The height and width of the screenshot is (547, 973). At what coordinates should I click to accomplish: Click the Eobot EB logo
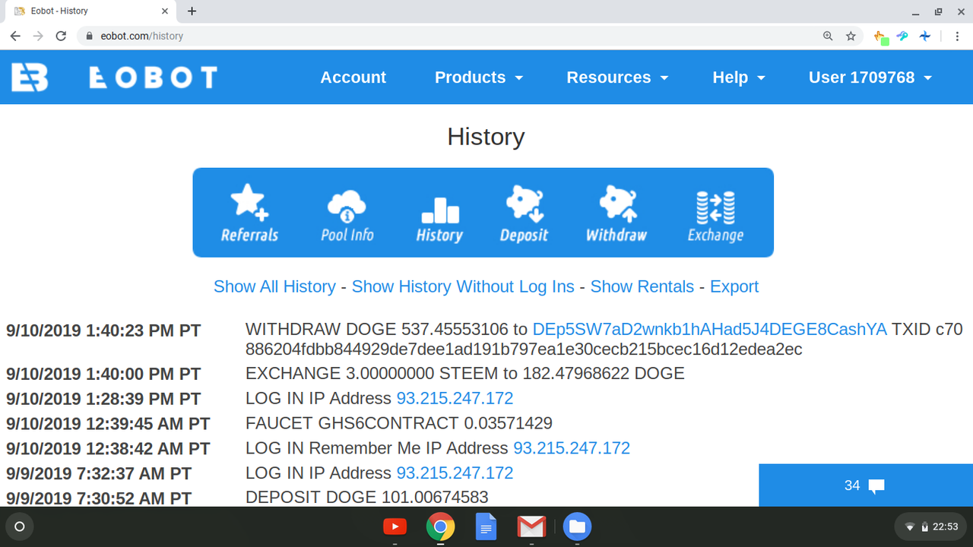(x=30, y=77)
